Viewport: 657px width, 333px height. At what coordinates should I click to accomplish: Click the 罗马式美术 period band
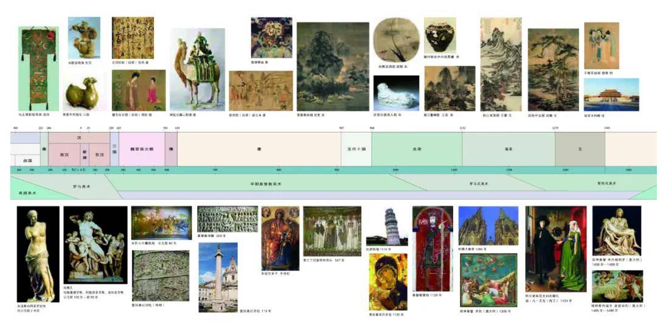479,184
